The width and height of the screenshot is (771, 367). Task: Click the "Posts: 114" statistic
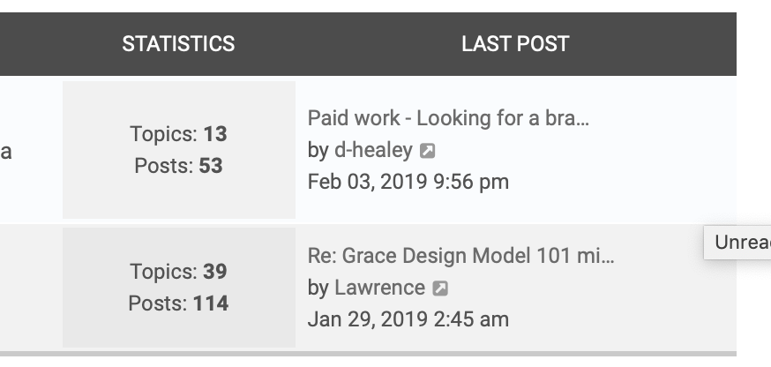coord(178,303)
